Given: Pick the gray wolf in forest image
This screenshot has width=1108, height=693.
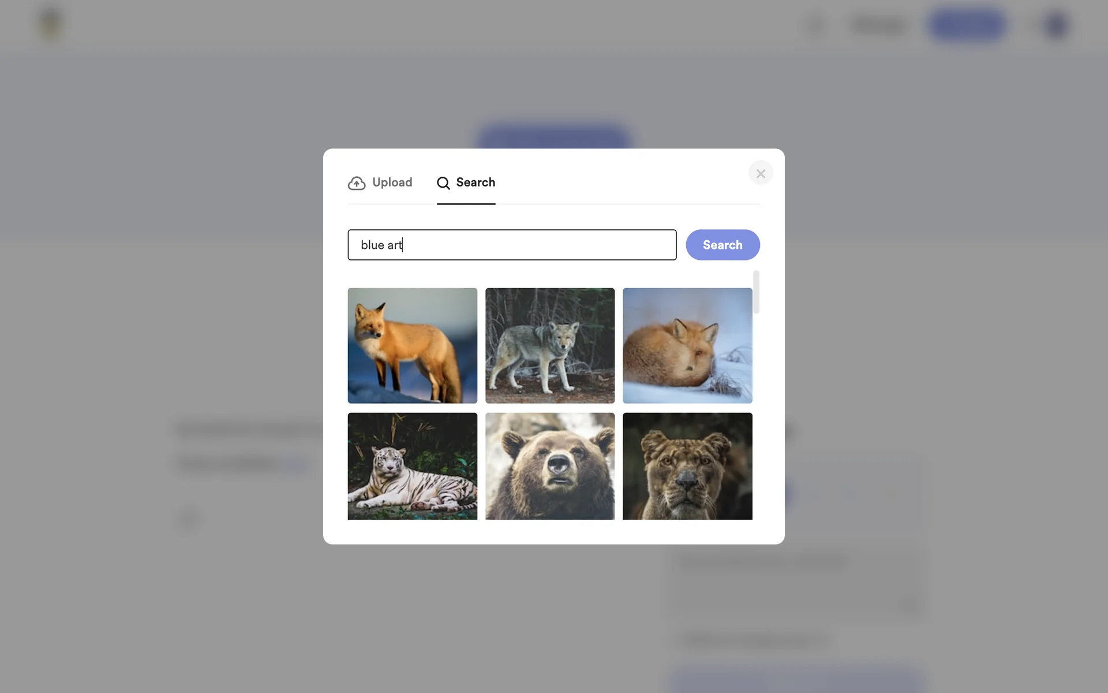Looking at the screenshot, I should [549, 345].
